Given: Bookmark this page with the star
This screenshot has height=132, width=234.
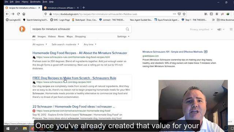Looking at the screenshot, I should click(x=184, y=14).
